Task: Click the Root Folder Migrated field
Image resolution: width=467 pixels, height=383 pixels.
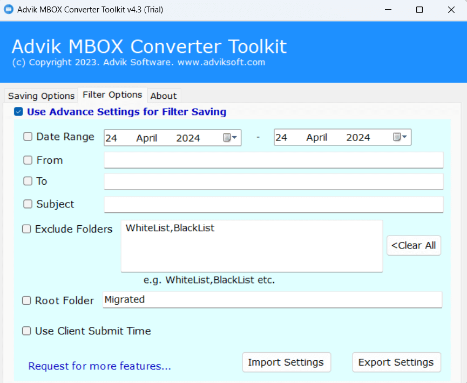Action: point(272,300)
